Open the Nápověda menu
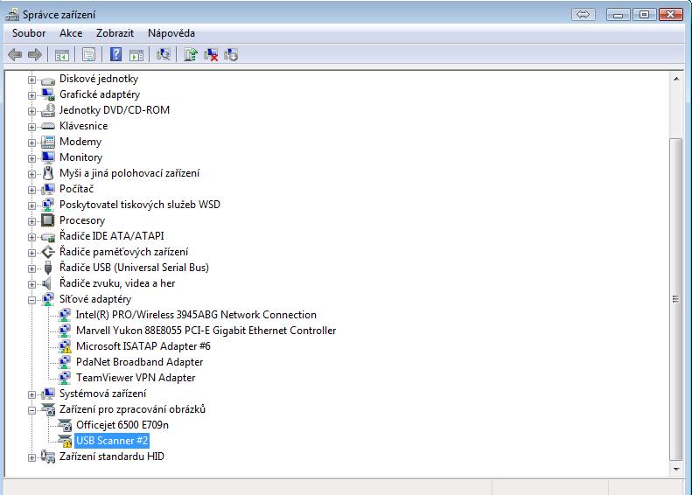The height and width of the screenshot is (495, 692). click(171, 33)
